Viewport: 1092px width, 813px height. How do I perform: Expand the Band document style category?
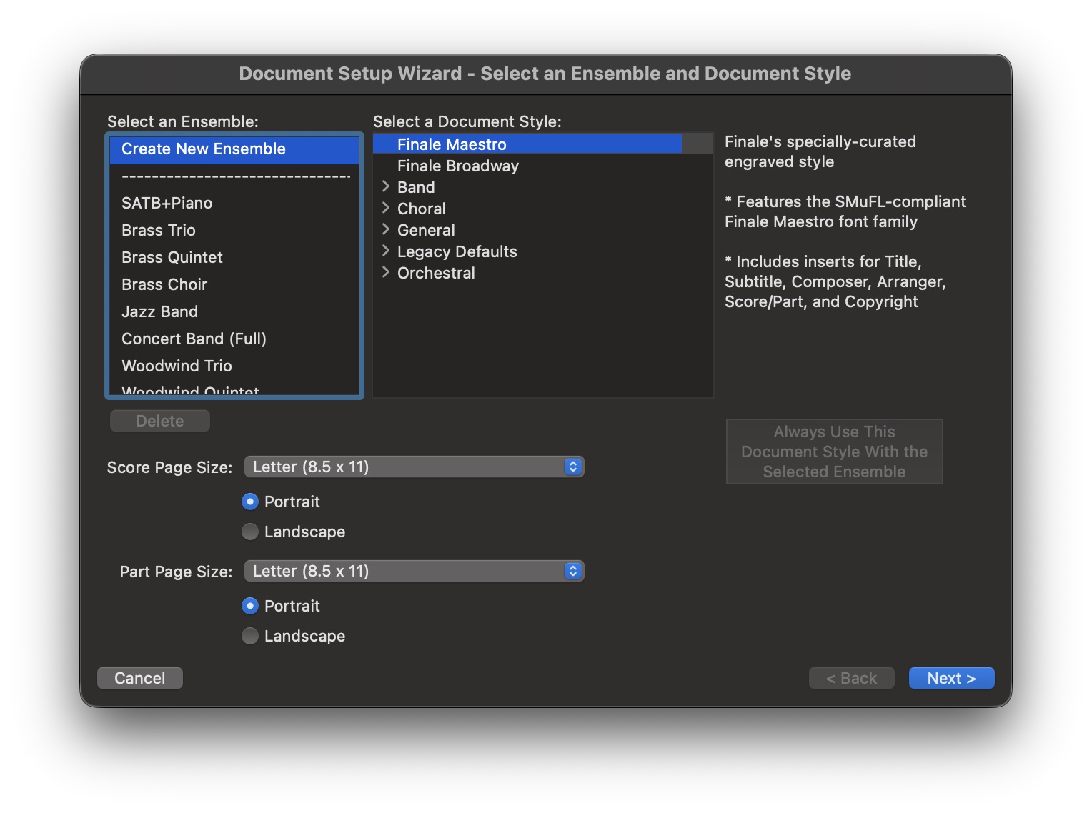(x=386, y=187)
